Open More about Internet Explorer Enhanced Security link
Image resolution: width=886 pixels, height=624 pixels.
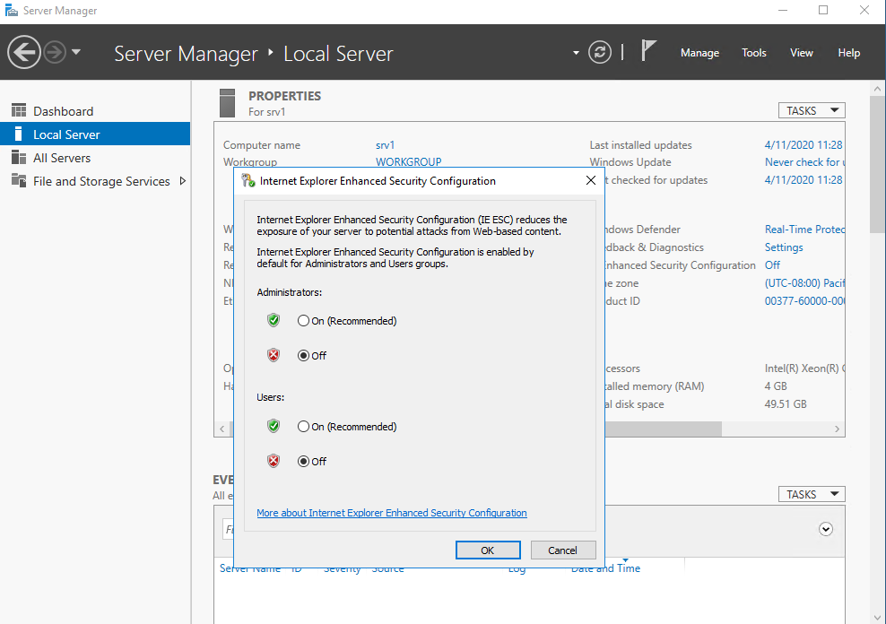[392, 513]
